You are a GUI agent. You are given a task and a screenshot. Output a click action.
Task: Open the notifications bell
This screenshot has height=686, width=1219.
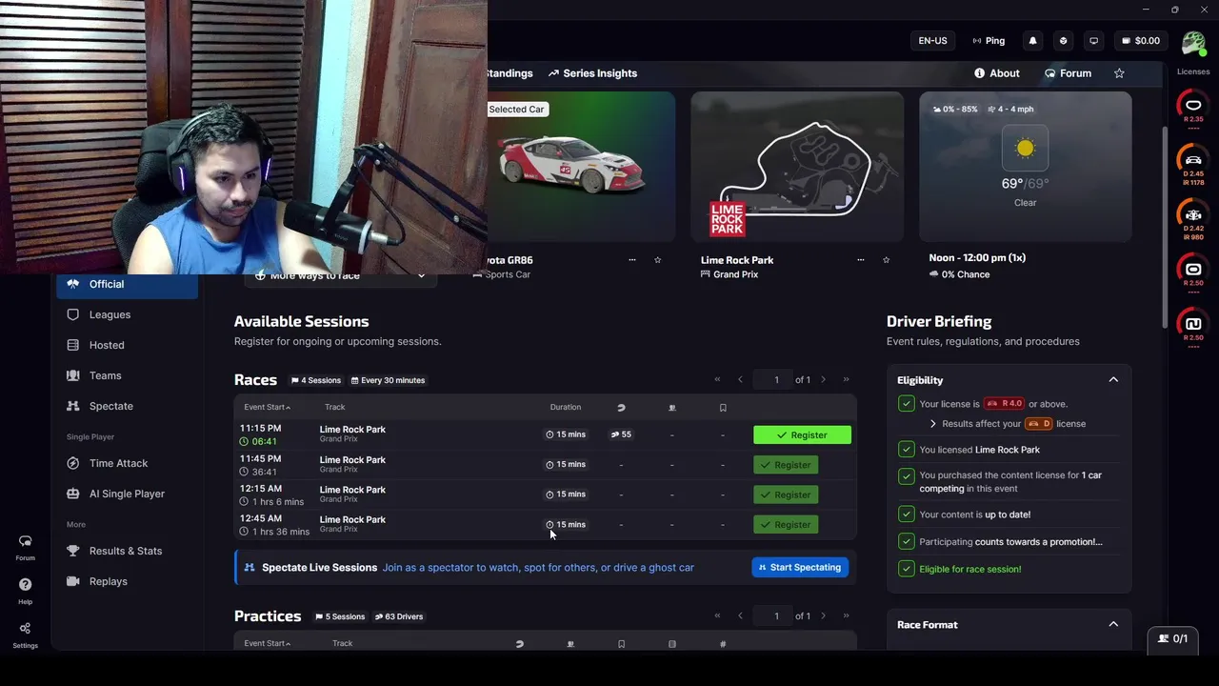pyautogui.click(x=1032, y=41)
